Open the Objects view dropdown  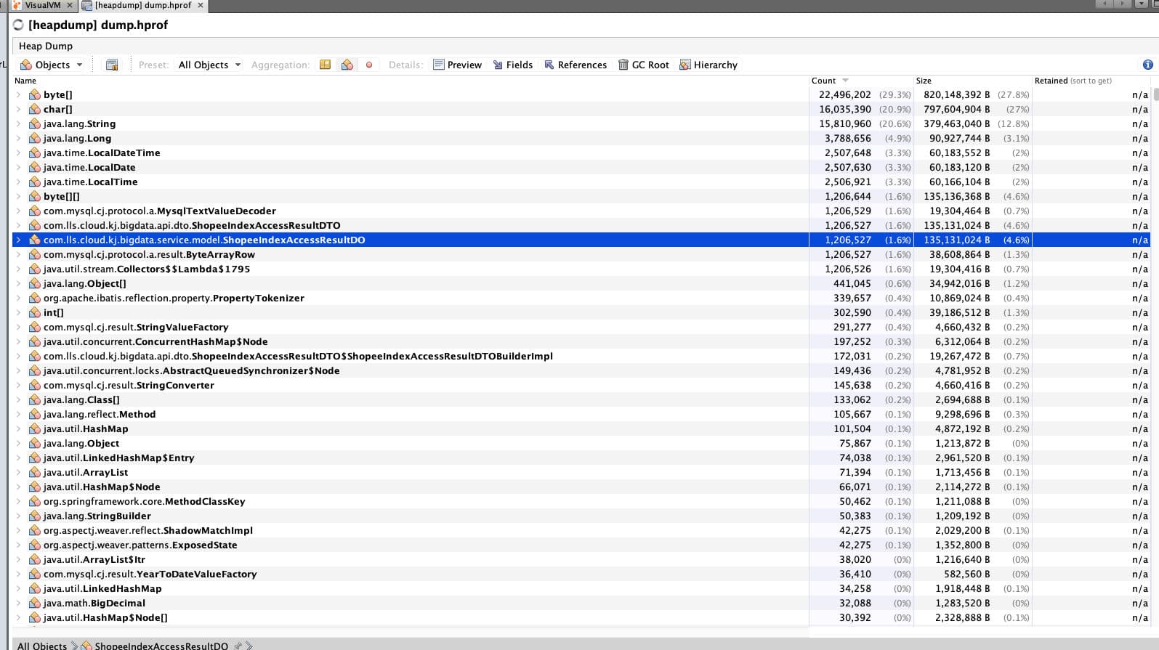[52, 65]
